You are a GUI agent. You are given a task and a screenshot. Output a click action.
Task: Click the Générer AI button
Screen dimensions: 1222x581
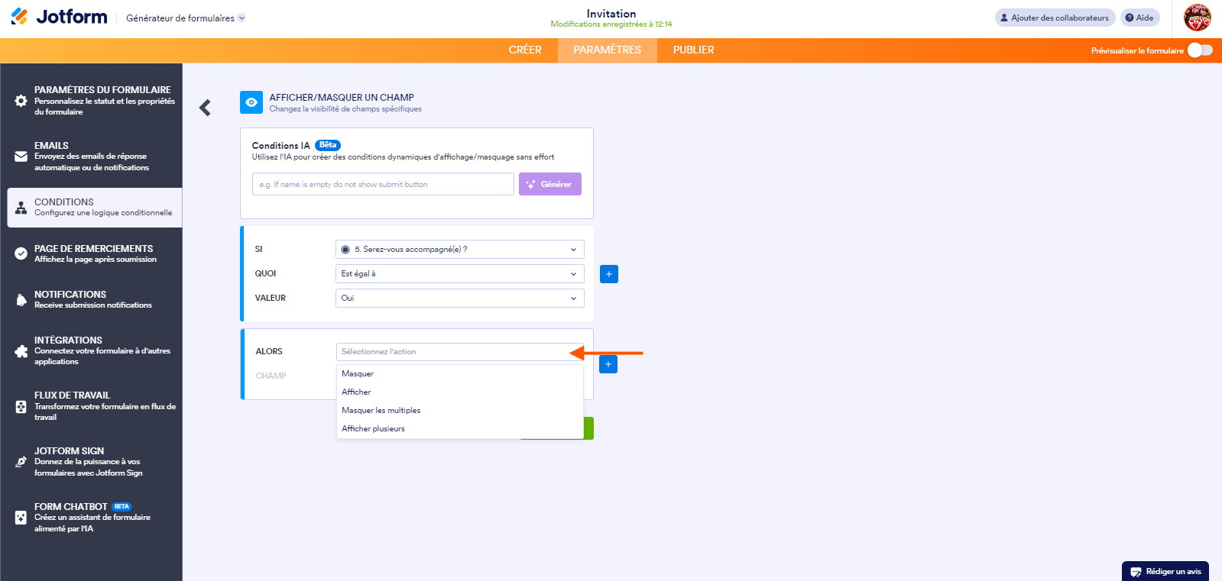click(549, 184)
